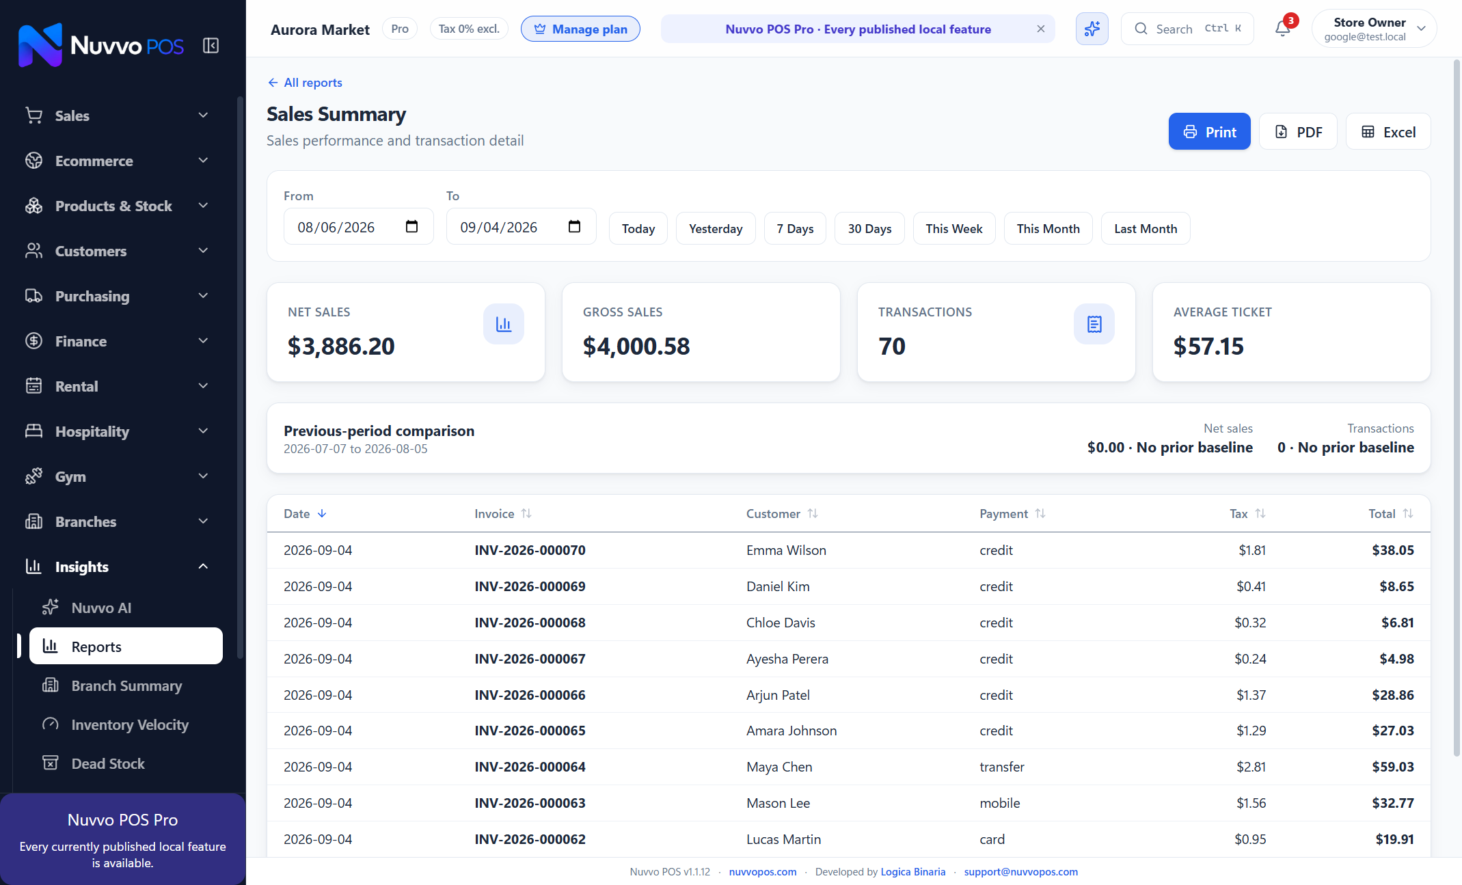Click the support@nuvvopos.com link

tap(1020, 871)
